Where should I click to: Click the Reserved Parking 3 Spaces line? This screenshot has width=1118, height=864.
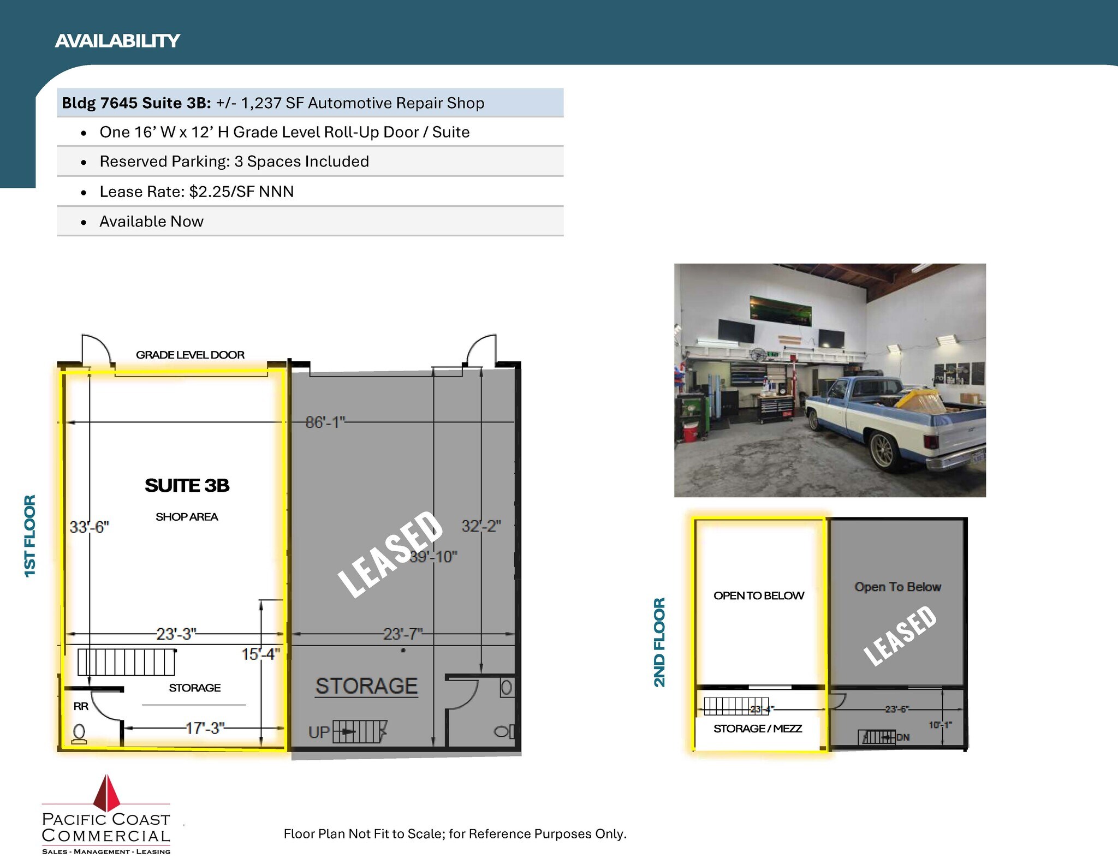tap(234, 162)
